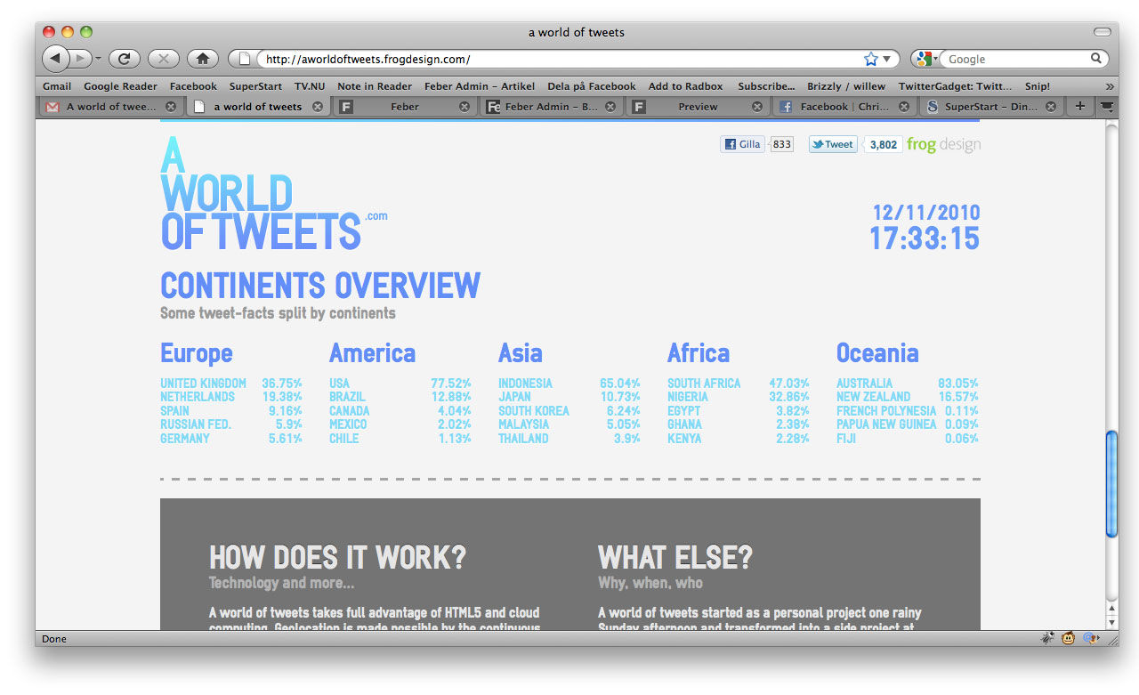This screenshot has width=1139, height=695.
Task: Open a new tab with the plus button
Action: [x=1079, y=106]
